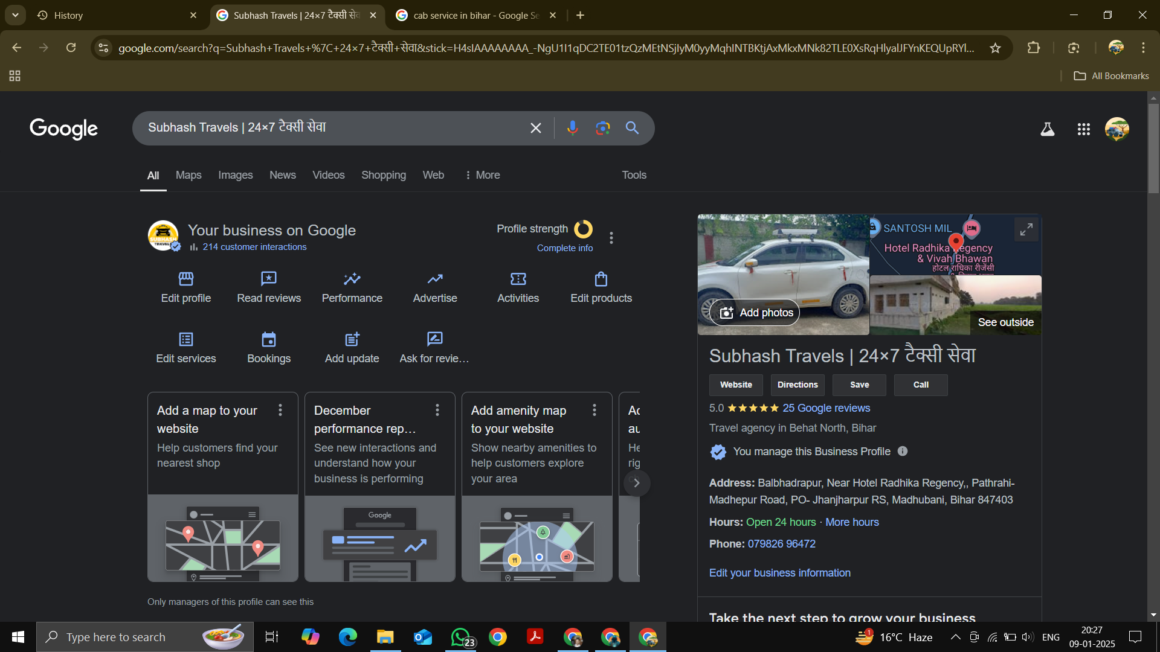Open Activities
1160x652 pixels.
[x=518, y=287]
